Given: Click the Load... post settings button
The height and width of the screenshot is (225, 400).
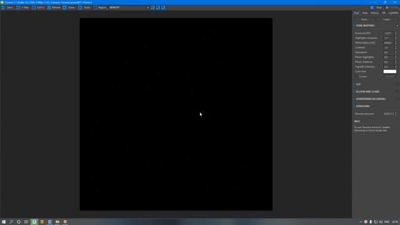Looking at the screenshot, I should [x=387, y=19].
